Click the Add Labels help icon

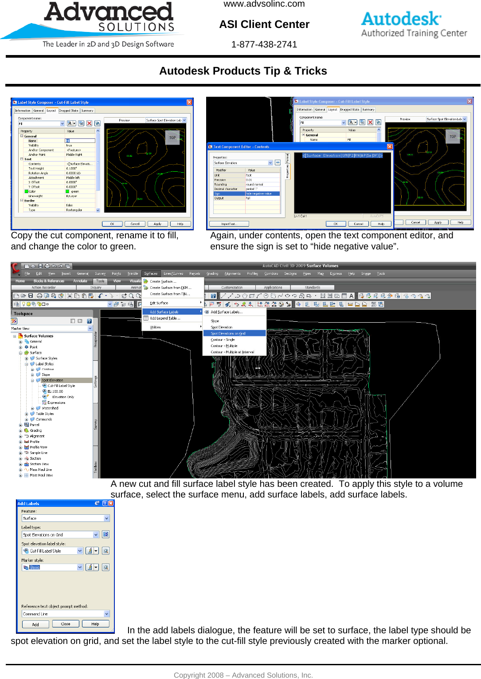pos(105,503)
